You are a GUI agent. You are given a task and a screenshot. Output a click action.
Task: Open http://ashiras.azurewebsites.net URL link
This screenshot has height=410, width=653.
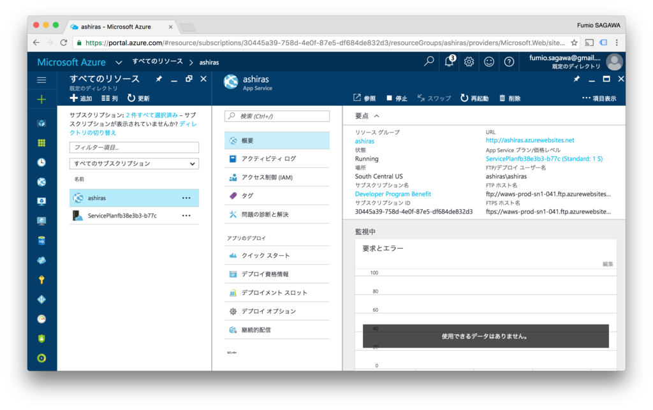530,140
